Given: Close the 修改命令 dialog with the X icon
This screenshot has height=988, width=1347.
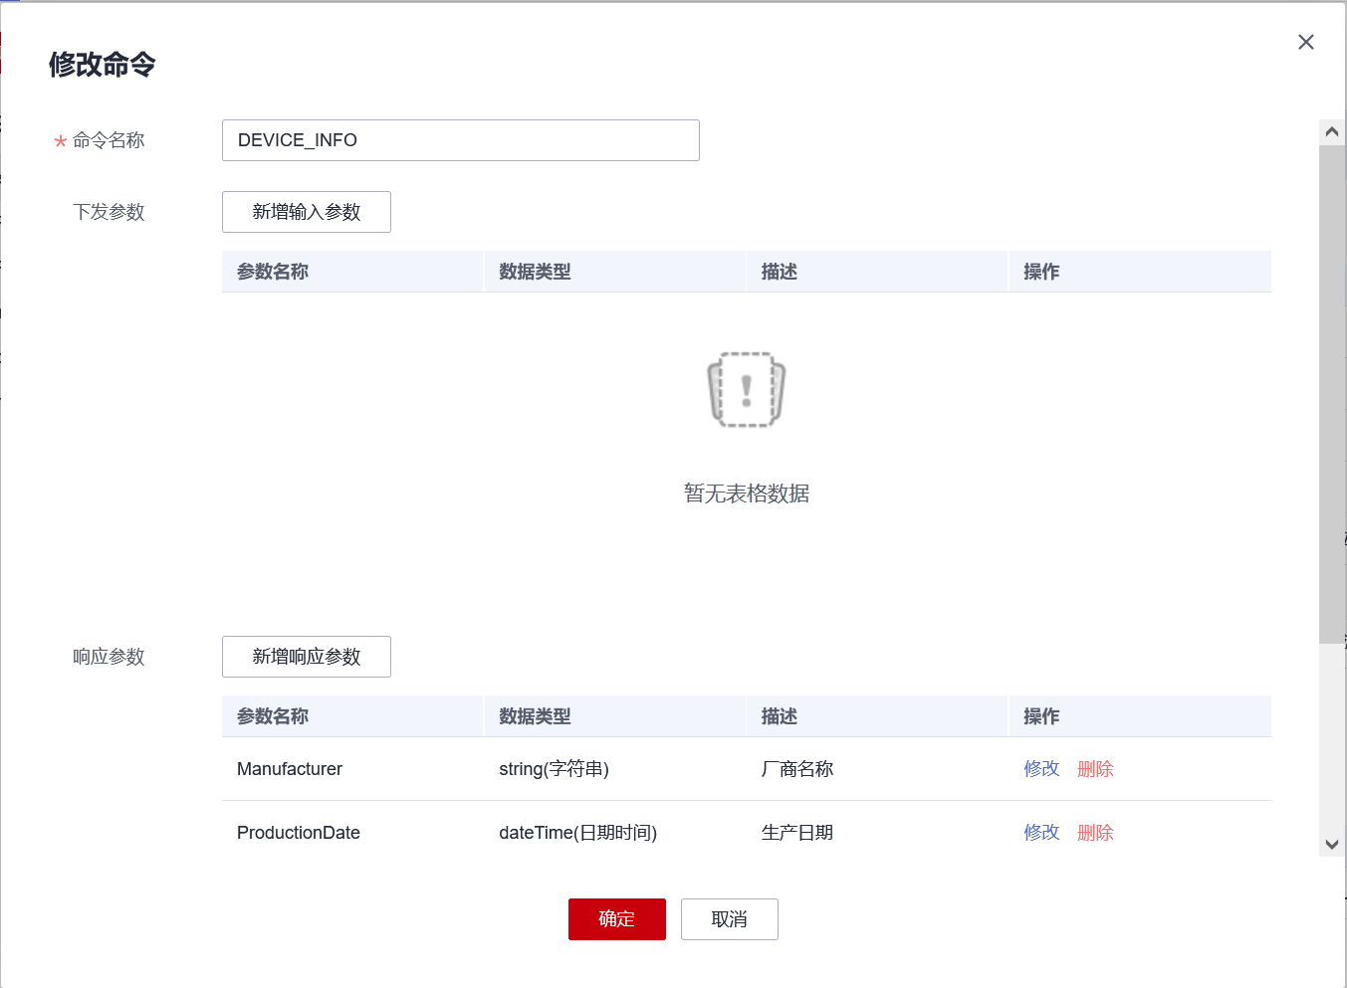Looking at the screenshot, I should pyautogui.click(x=1305, y=42).
